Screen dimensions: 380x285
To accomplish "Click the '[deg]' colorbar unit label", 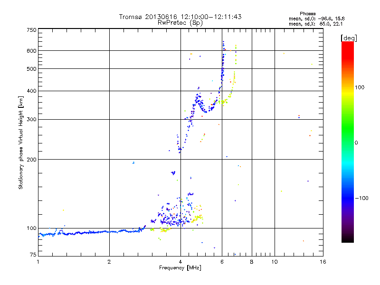I will coord(349,38).
